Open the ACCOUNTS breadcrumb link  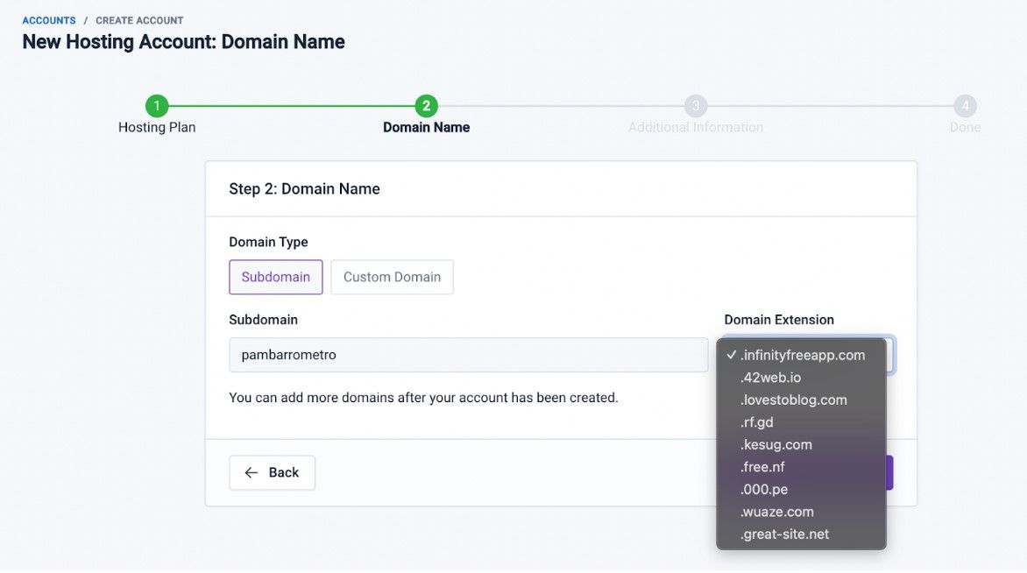tap(48, 19)
